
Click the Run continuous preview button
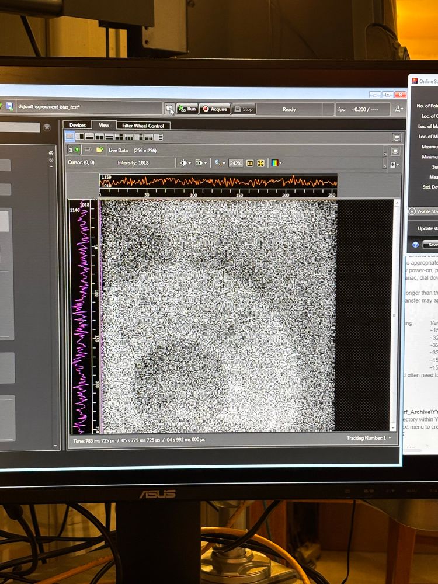tap(187, 109)
